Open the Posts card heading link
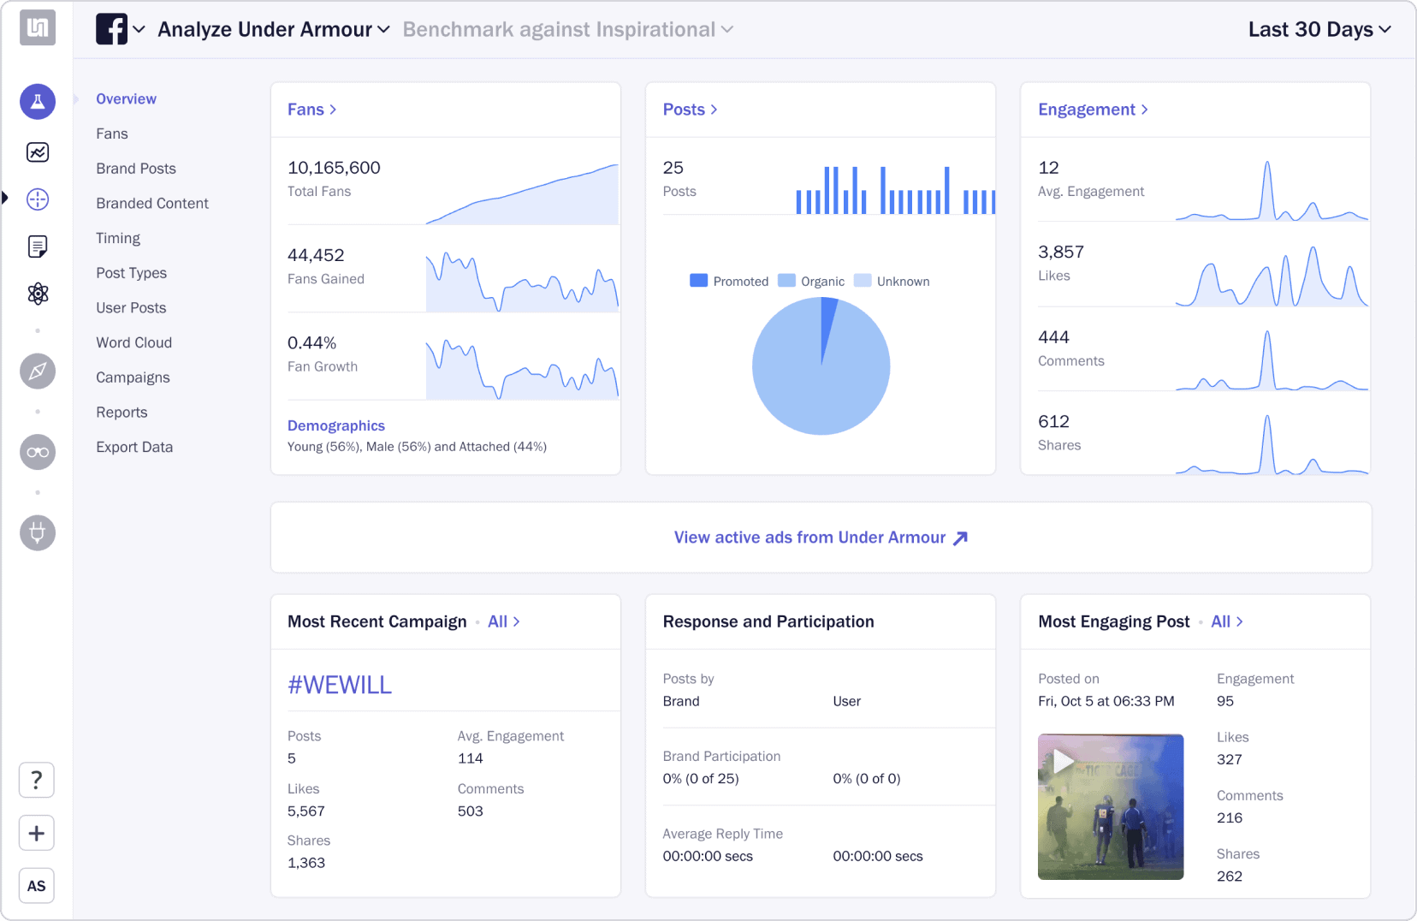Viewport: 1417px width, 921px height. (690, 110)
